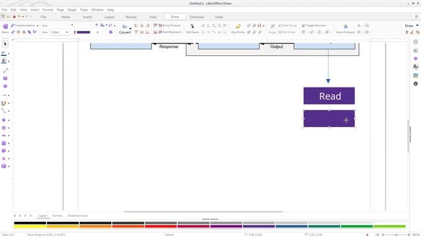Choose the Rectangle shape tool
The image size is (421, 237).
click(5, 78)
